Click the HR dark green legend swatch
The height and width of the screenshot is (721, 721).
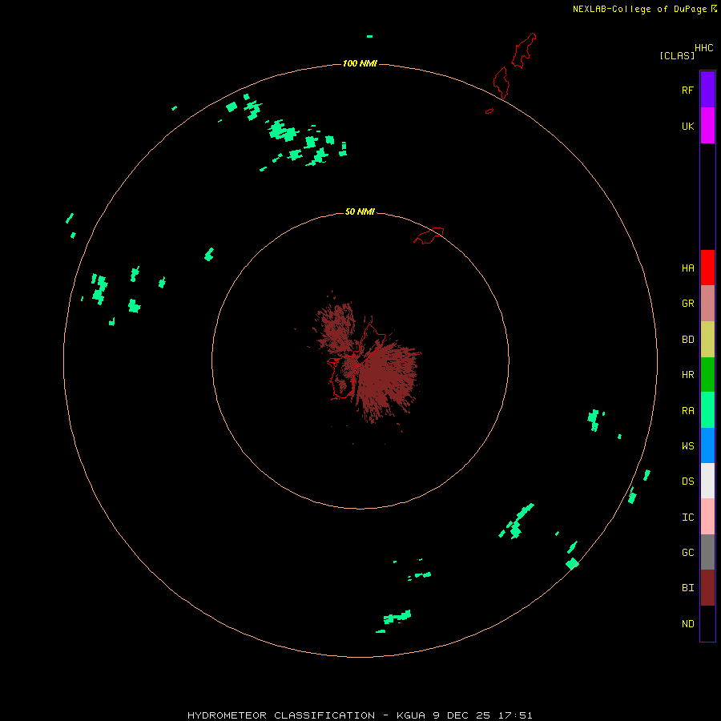tap(707, 375)
